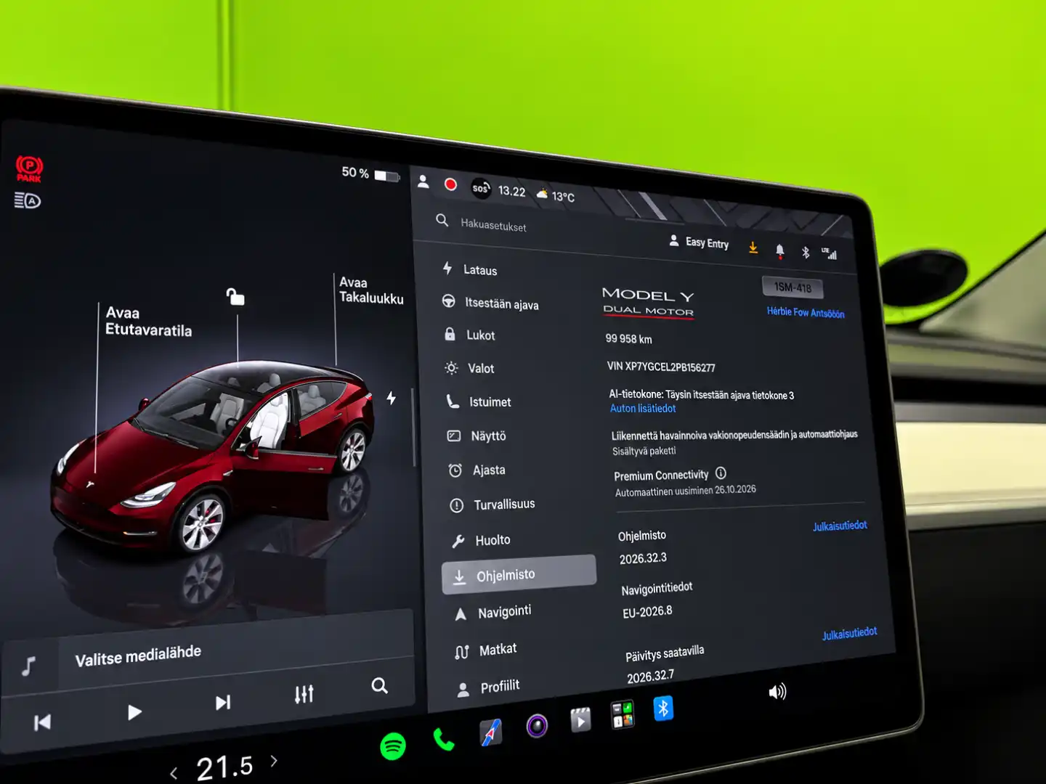1046x784 pixels.
Task: Open the Navigointi settings section
Action: pyautogui.click(x=494, y=613)
